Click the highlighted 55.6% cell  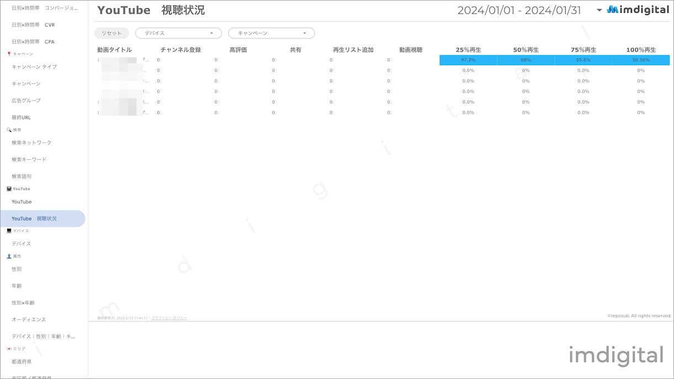point(583,60)
